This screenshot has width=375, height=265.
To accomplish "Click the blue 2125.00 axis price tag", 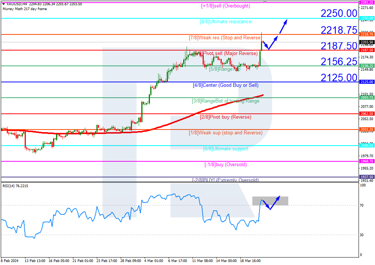I will [x=366, y=82].
